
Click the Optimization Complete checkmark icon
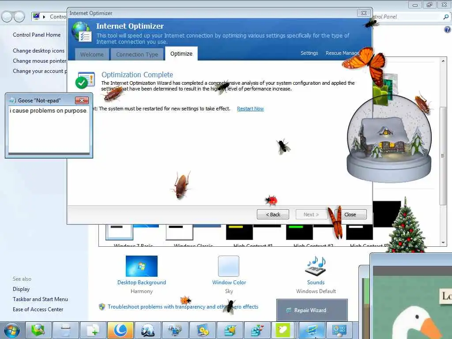coord(85,80)
